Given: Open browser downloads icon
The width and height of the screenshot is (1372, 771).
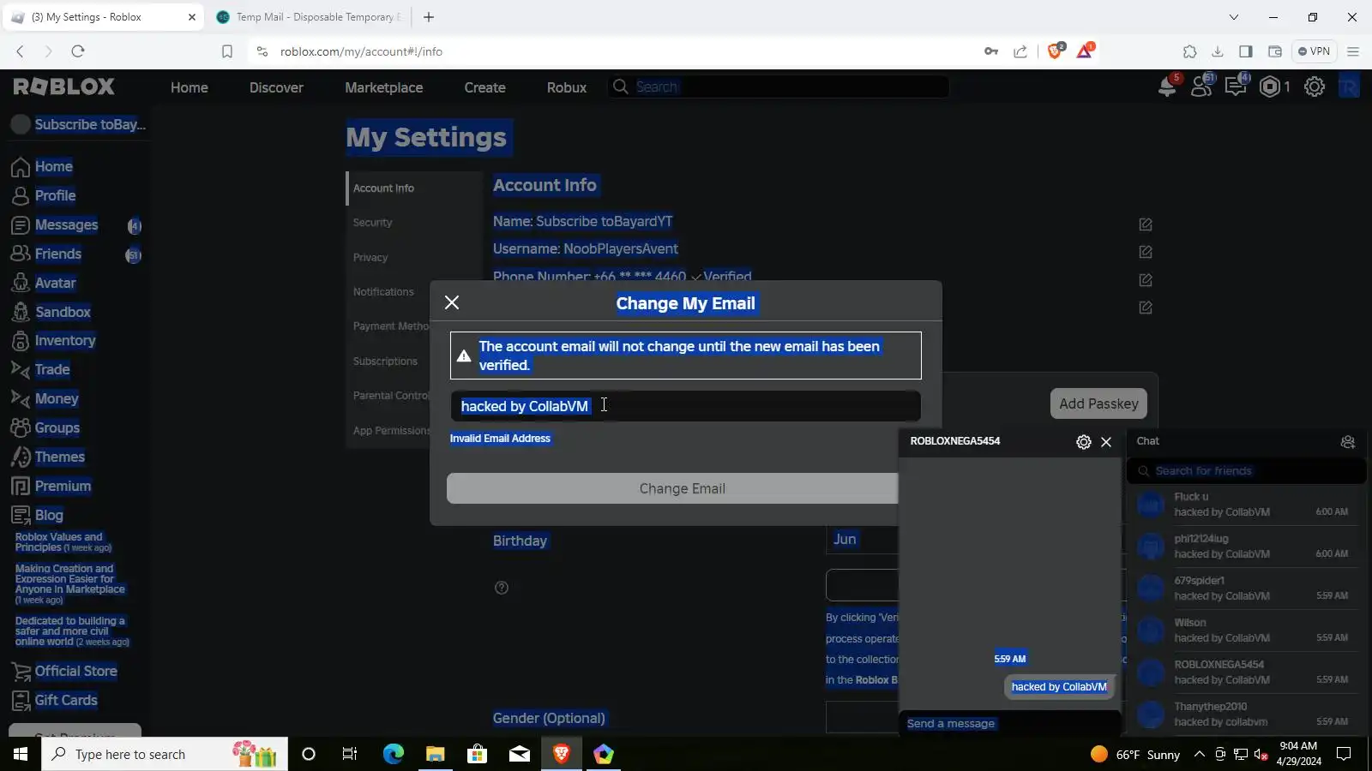Looking at the screenshot, I should pyautogui.click(x=1218, y=51).
